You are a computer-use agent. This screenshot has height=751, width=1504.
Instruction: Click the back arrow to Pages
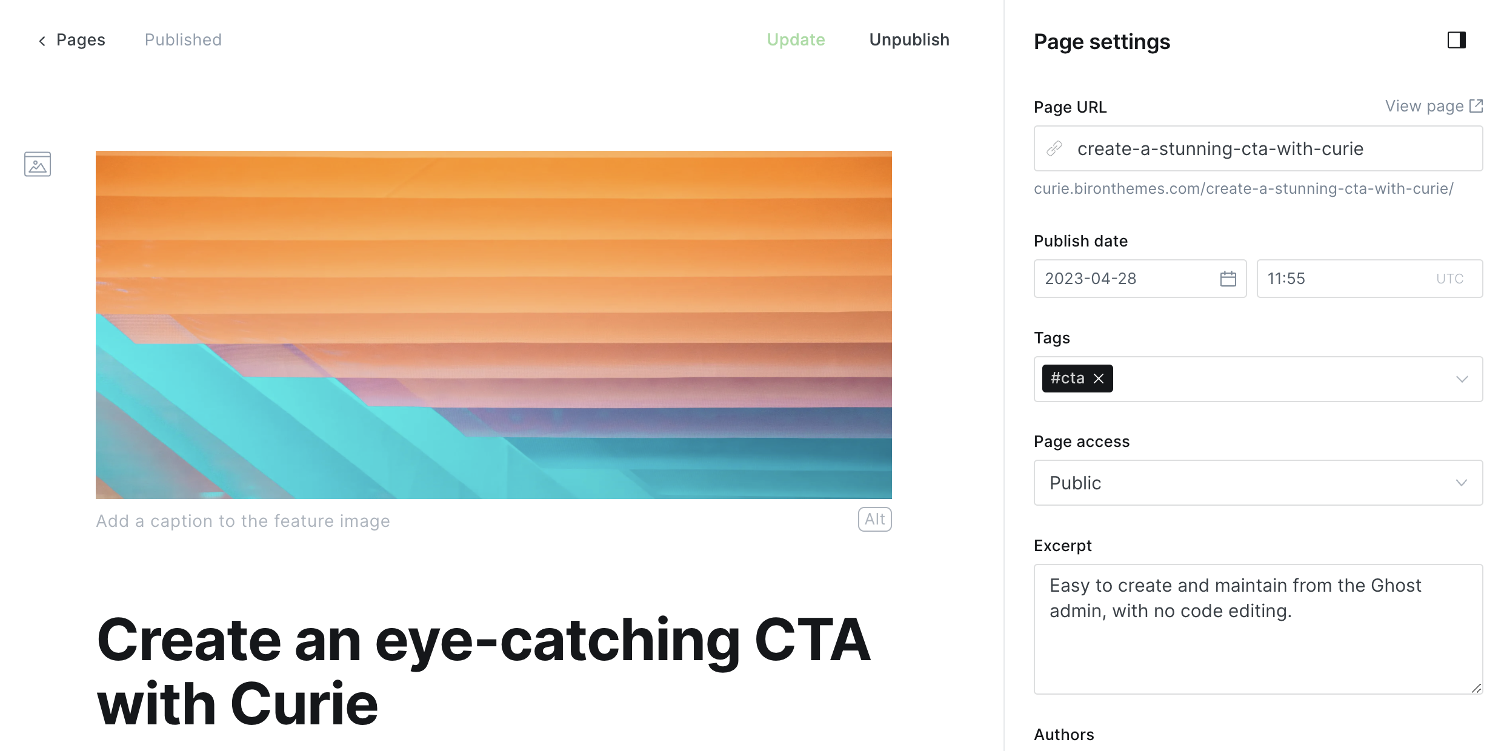42,38
